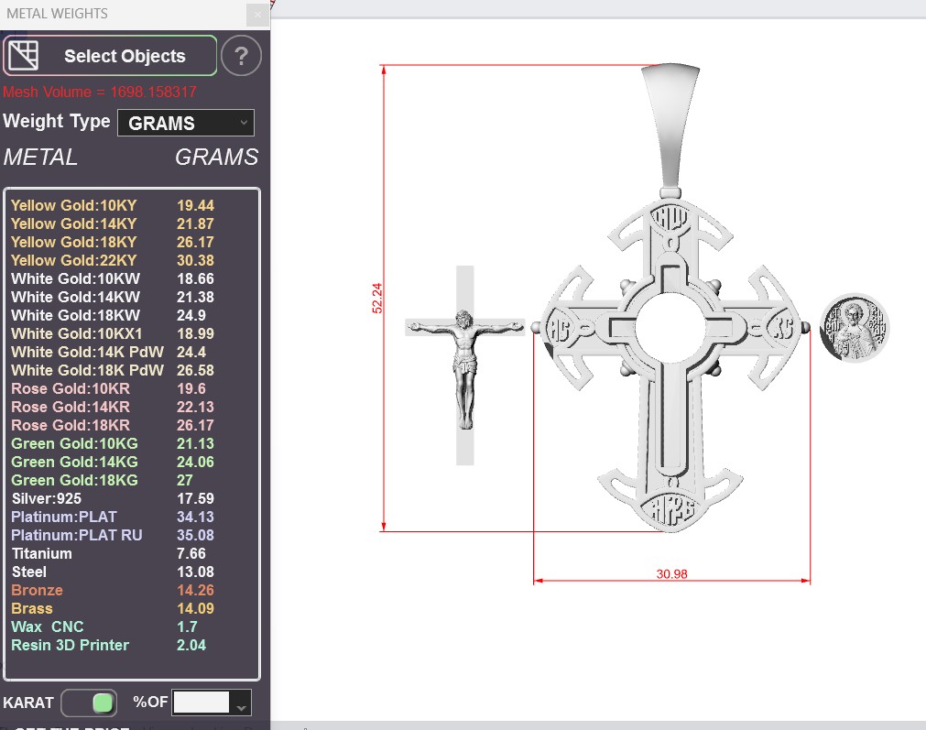This screenshot has width=926, height=730.
Task: Close the Metal Weights panel
Action: (x=257, y=14)
